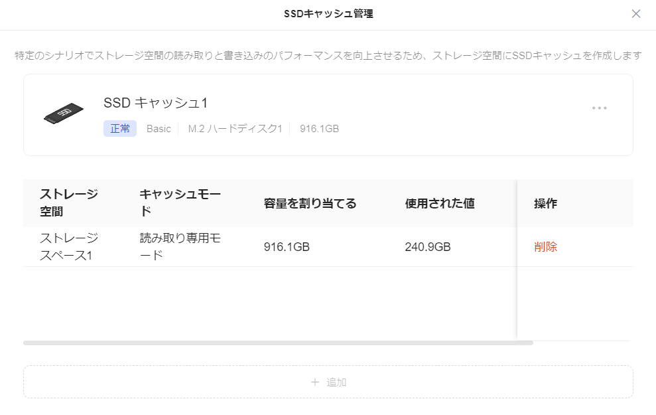This screenshot has width=656, height=415.
Task: Click the 読み取り専用モード cell
Action: tap(180, 246)
